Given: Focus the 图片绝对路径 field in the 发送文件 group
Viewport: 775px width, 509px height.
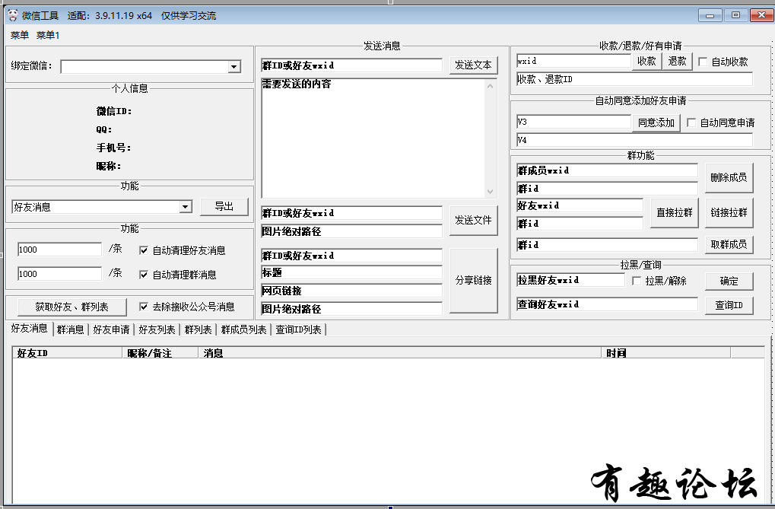Looking at the screenshot, I should pos(351,231).
